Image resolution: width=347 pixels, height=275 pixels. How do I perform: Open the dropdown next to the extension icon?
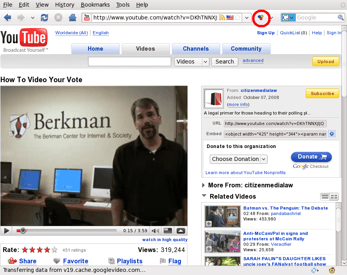[x=271, y=18]
